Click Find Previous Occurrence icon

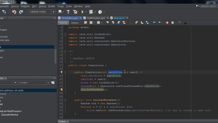(x=113, y=23)
